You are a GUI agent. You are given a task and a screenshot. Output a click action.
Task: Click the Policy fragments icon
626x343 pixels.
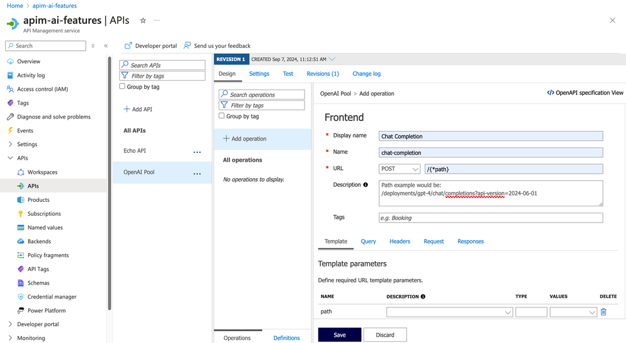pos(21,255)
